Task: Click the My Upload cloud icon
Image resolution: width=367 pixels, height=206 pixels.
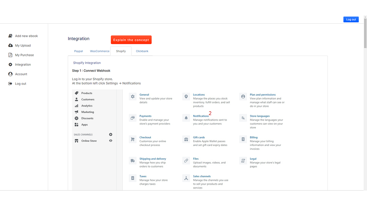Action: 10,45
